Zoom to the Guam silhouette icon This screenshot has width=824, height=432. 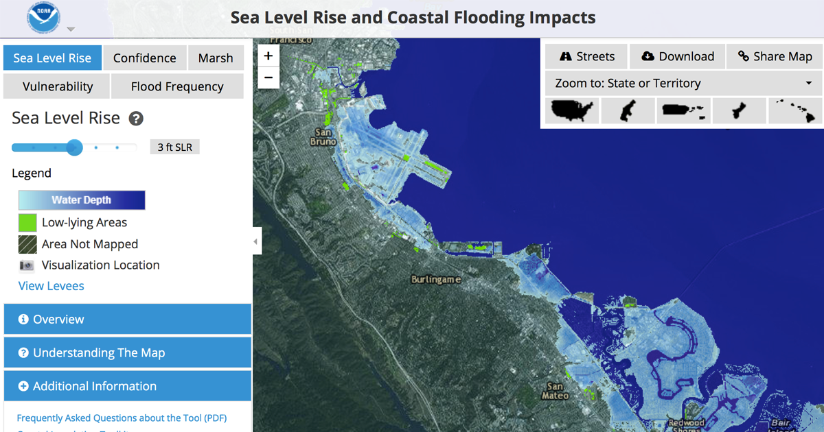[x=739, y=110]
